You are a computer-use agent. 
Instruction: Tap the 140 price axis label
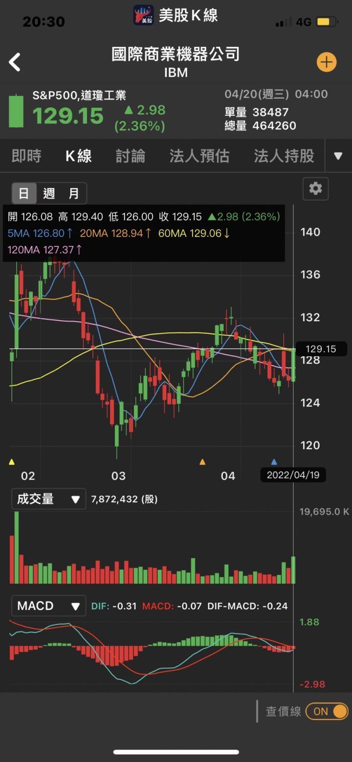click(x=310, y=232)
